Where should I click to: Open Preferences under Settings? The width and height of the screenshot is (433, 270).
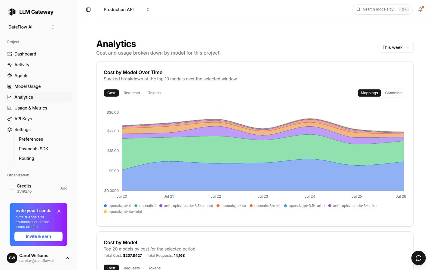[31, 139]
